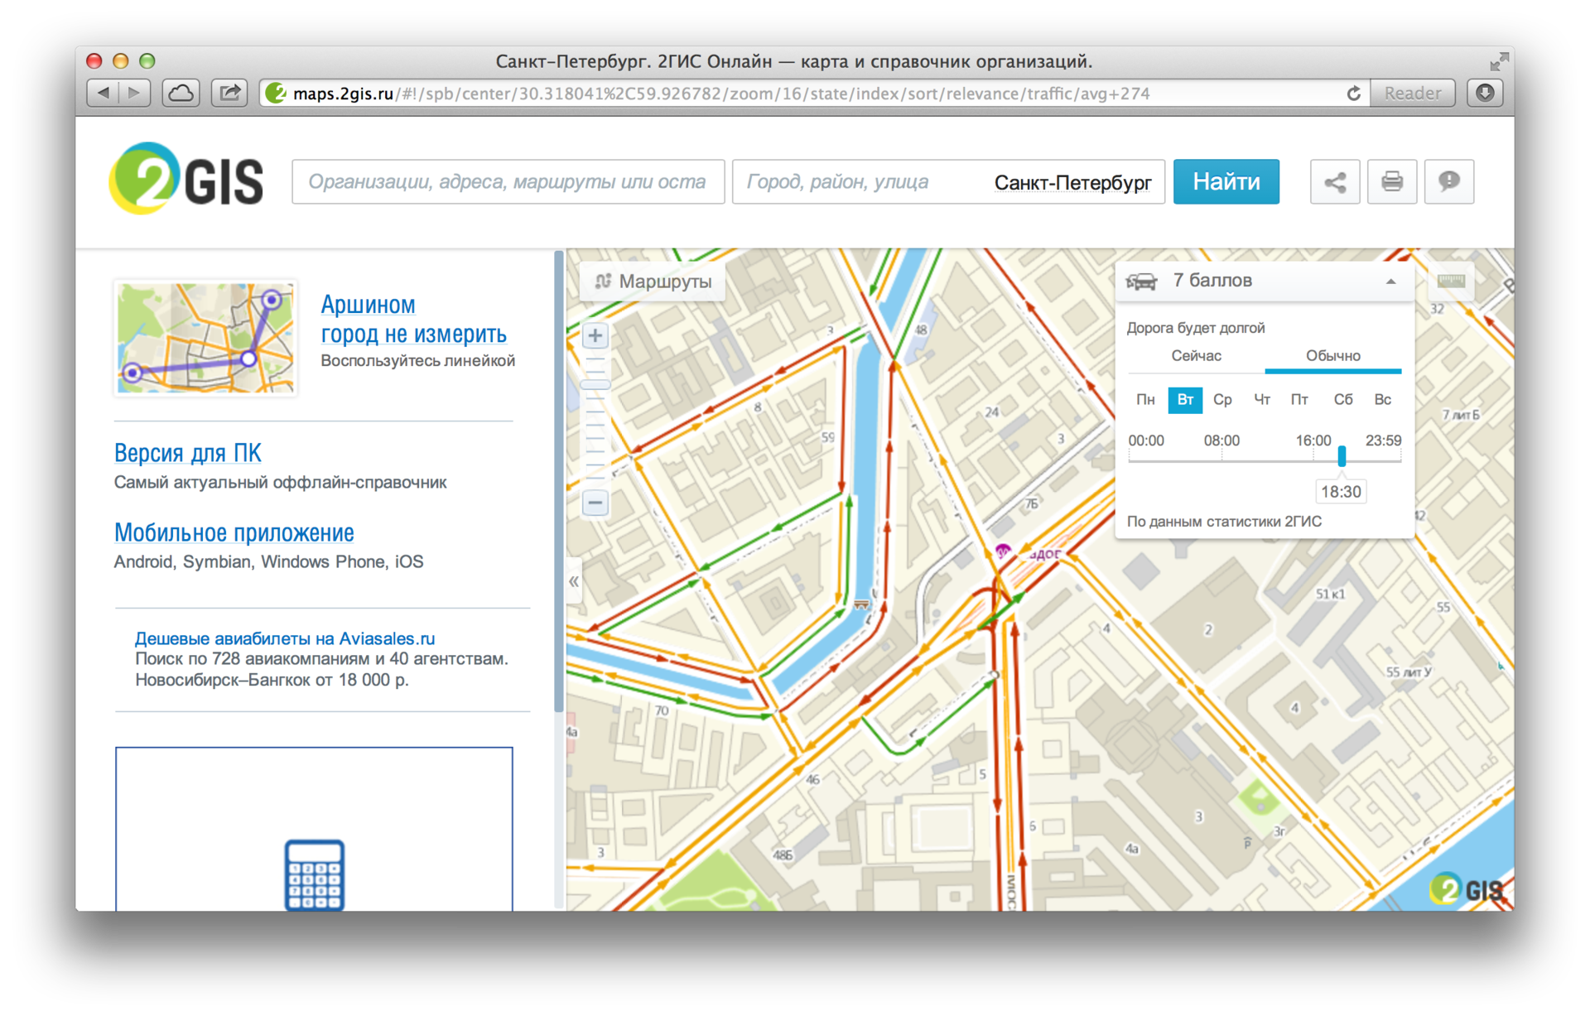This screenshot has width=1590, height=1016.
Task: Click the 2GIS watermark logo on map
Action: click(x=1466, y=889)
